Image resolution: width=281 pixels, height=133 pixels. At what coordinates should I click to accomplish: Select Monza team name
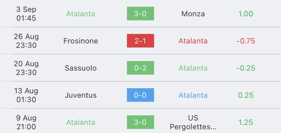193,14
